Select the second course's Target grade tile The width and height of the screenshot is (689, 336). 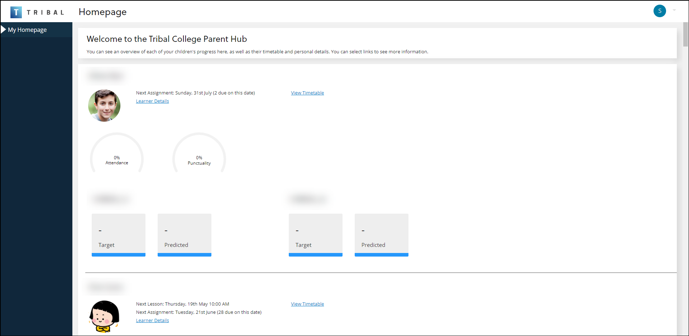[316, 235]
